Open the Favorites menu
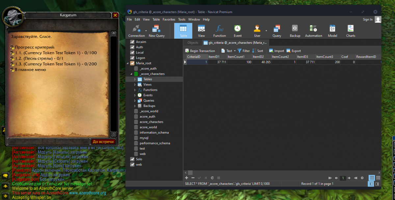Screen dimensions: 395x200 pyautogui.click(x=169, y=19)
